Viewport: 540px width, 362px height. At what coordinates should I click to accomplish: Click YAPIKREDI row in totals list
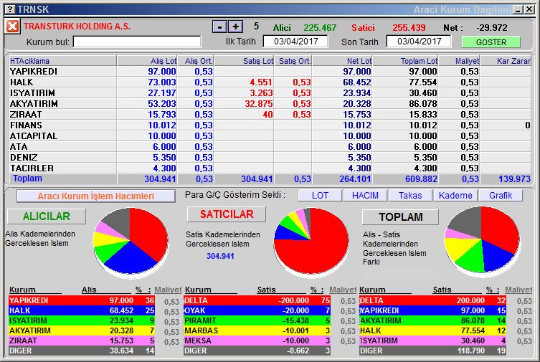[x=432, y=310]
